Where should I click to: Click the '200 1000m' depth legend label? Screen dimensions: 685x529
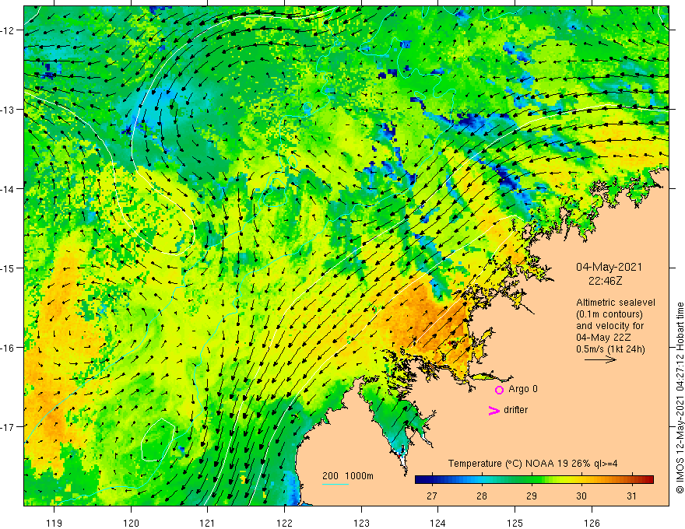[x=348, y=476]
